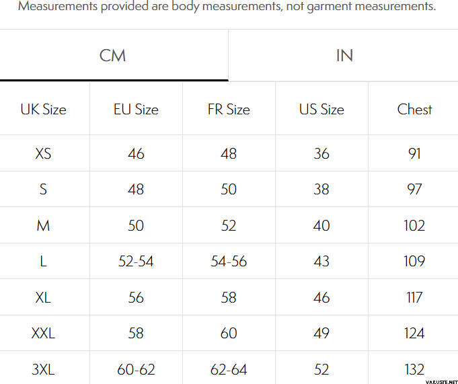The height and width of the screenshot is (384, 458).
Task: Click the US size 43 cell
Action: click(321, 262)
